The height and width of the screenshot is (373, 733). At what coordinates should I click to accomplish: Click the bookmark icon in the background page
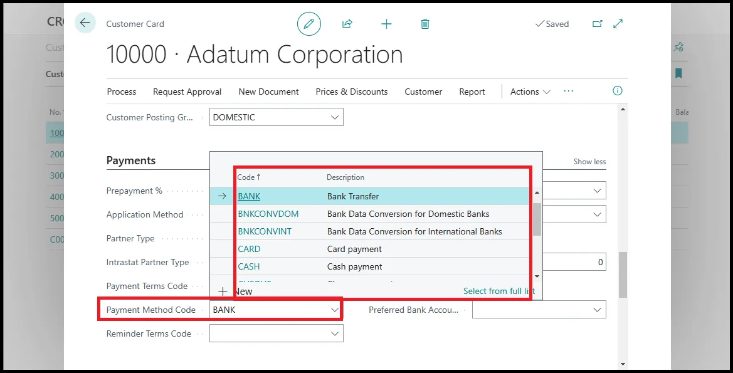pyautogui.click(x=679, y=73)
